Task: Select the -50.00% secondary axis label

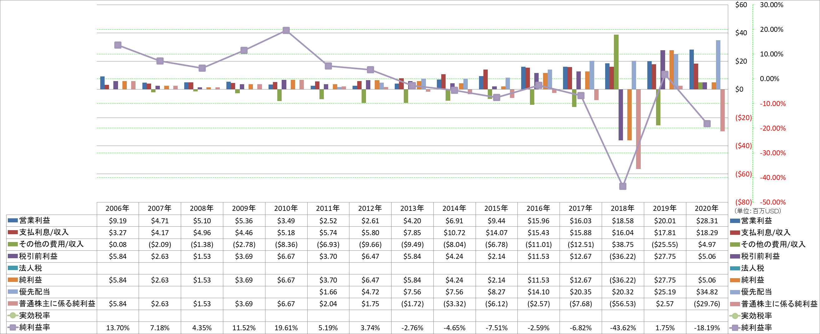Action: click(x=773, y=202)
